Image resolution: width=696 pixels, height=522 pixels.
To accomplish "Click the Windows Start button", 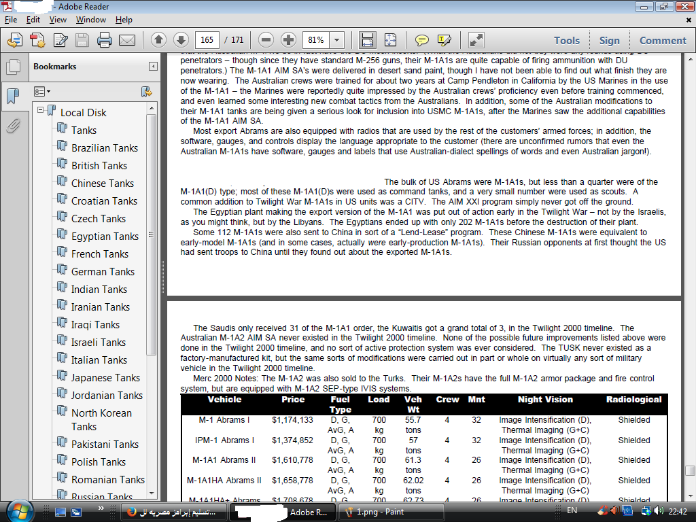I will [x=20, y=512].
